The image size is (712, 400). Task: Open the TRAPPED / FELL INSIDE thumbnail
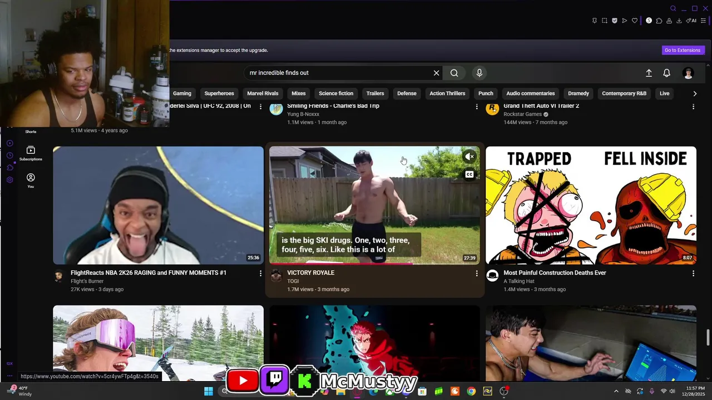[x=591, y=206]
